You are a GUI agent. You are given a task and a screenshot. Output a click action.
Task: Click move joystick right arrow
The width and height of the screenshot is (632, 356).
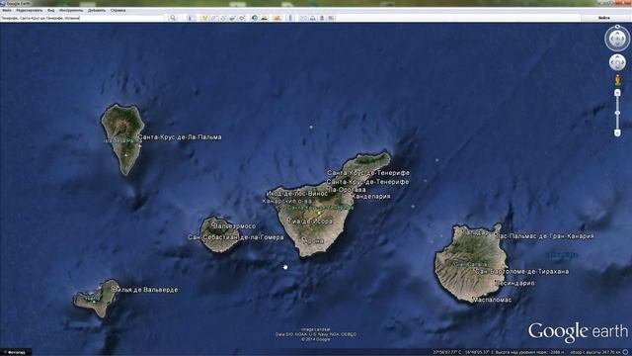[x=622, y=62]
